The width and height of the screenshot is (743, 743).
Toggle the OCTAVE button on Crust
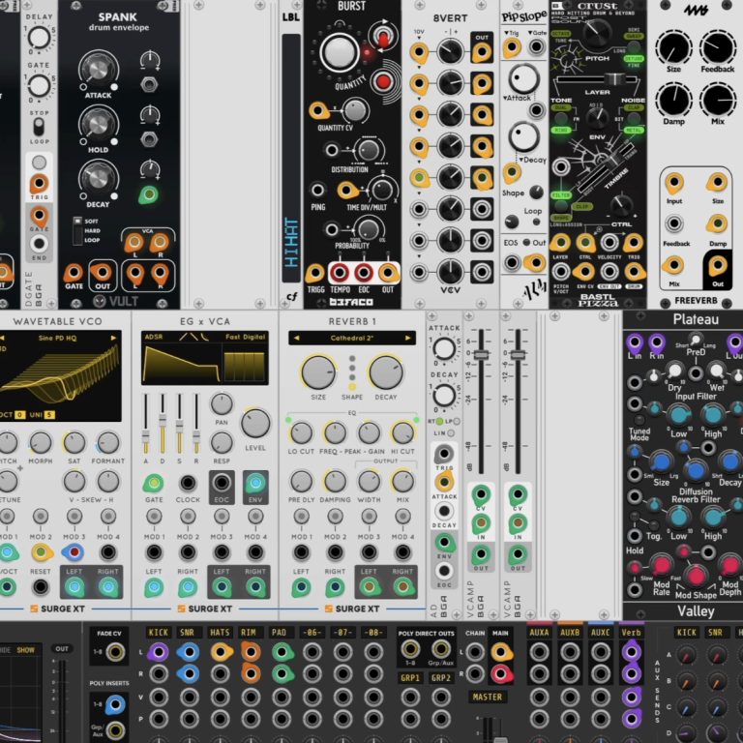(x=560, y=34)
